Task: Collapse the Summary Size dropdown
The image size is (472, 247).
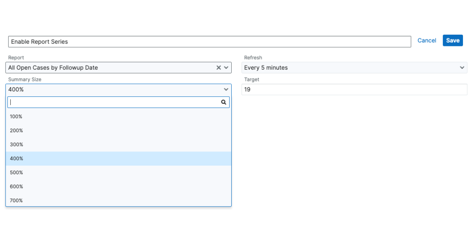Action: [118, 89]
